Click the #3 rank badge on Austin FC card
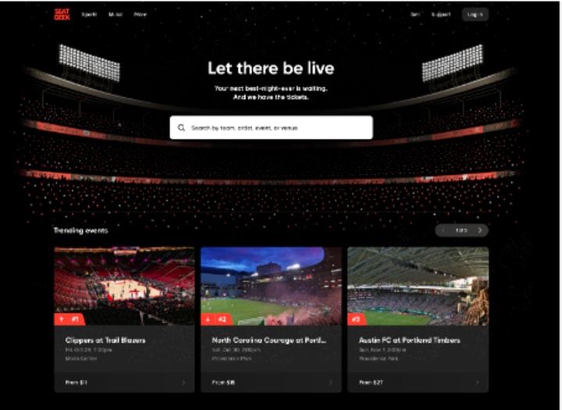The image size is (562, 410). (x=356, y=319)
